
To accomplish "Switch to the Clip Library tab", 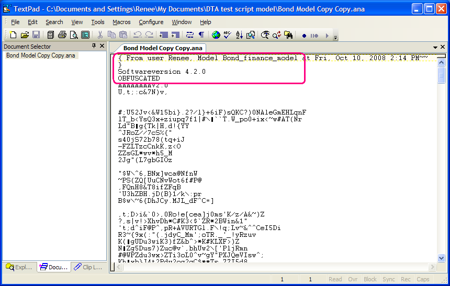I will coord(88,267).
